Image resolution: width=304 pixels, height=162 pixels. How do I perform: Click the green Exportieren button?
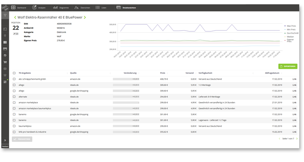[288, 66]
